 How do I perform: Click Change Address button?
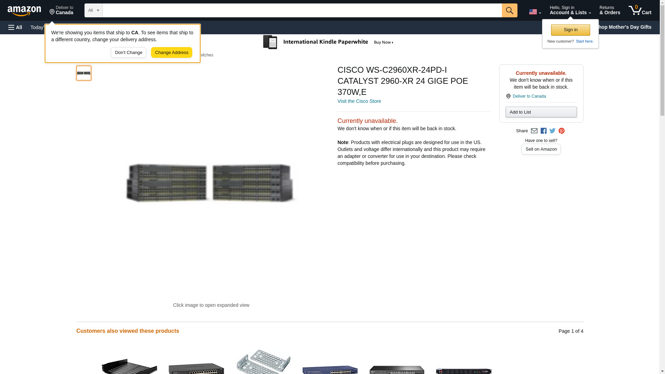click(171, 53)
